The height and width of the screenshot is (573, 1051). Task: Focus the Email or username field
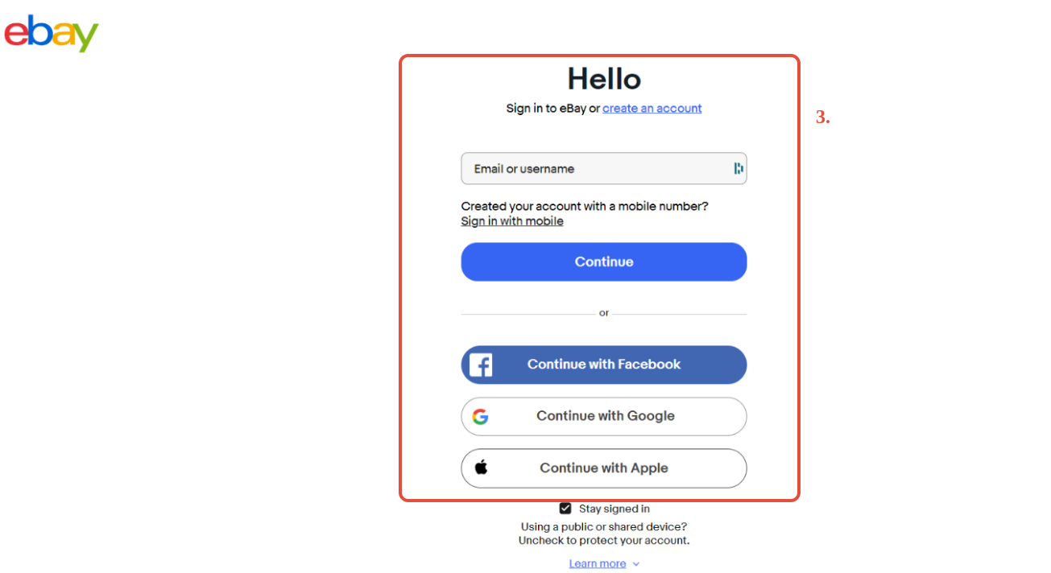[x=604, y=168]
